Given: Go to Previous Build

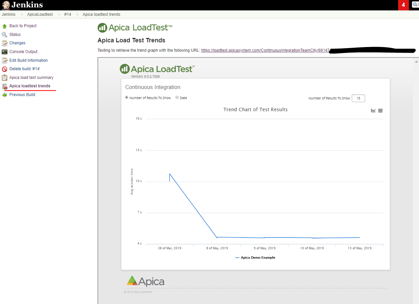Looking at the screenshot, I should point(22,95).
